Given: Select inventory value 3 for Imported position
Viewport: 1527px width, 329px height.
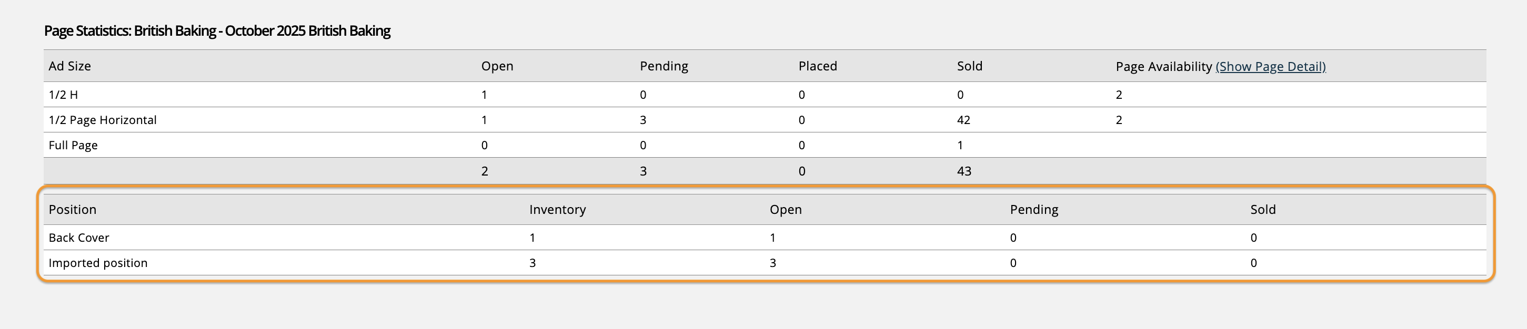Looking at the screenshot, I should [x=532, y=263].
